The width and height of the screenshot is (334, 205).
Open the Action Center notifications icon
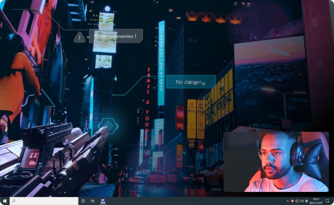coord(328,201)
